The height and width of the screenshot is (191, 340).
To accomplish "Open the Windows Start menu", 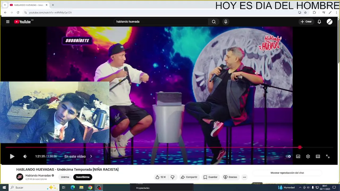I will pos(4,188).
